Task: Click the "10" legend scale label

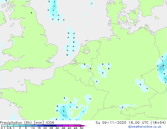Action: pyautogui.click(x=33, y=128)
